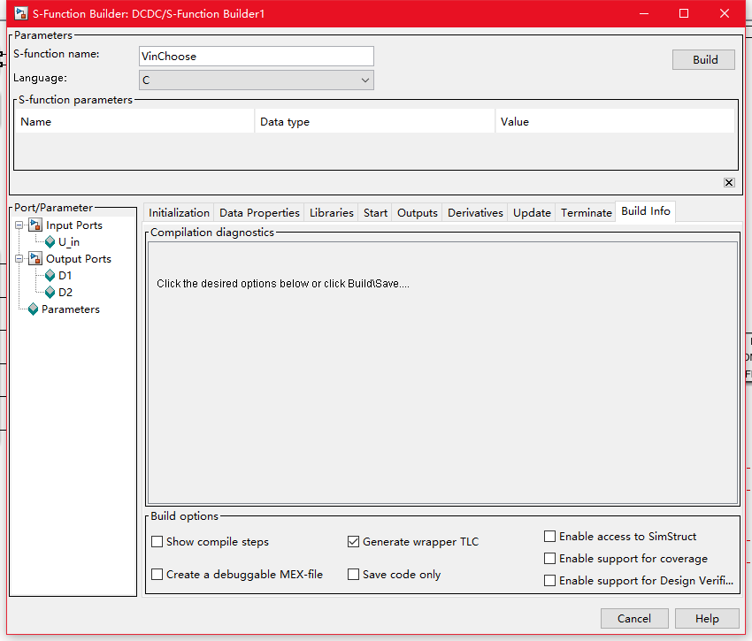Click the Output Ports folder icon
752x641 pixels.
[35, 258]
